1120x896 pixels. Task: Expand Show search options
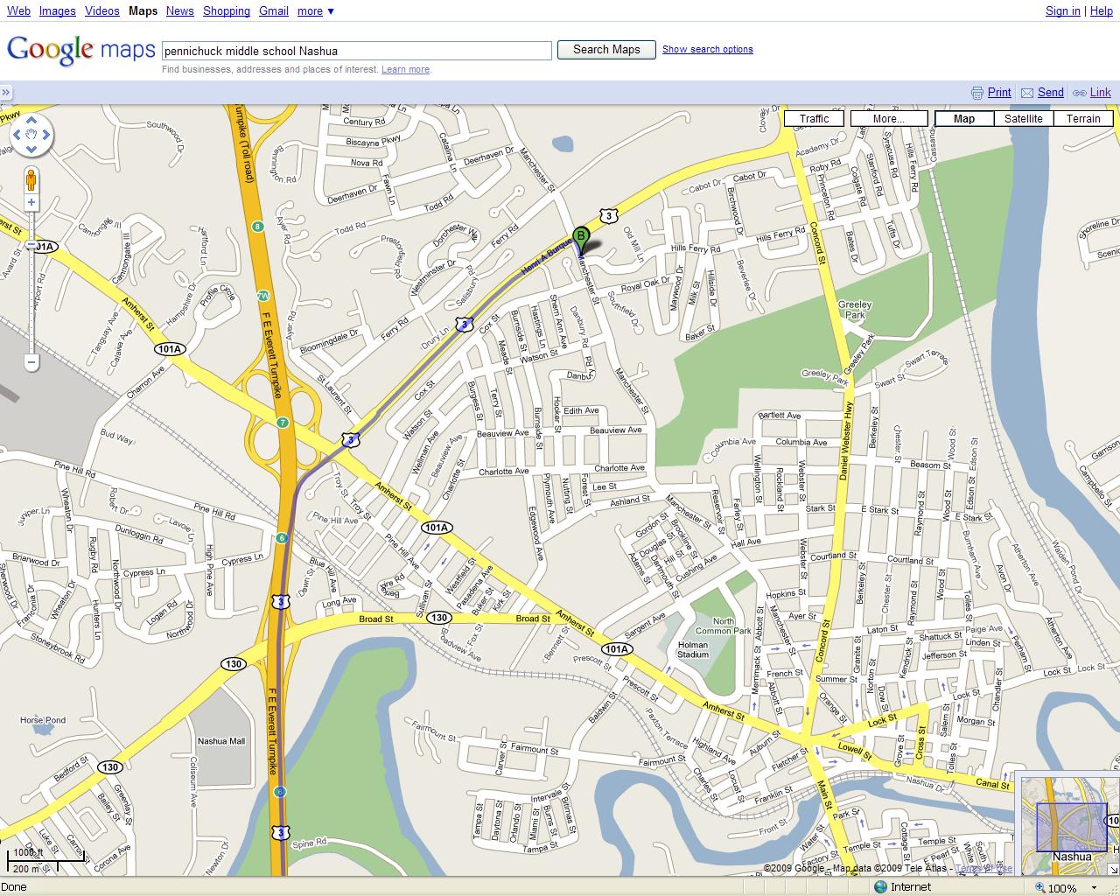tap(707, 49)
